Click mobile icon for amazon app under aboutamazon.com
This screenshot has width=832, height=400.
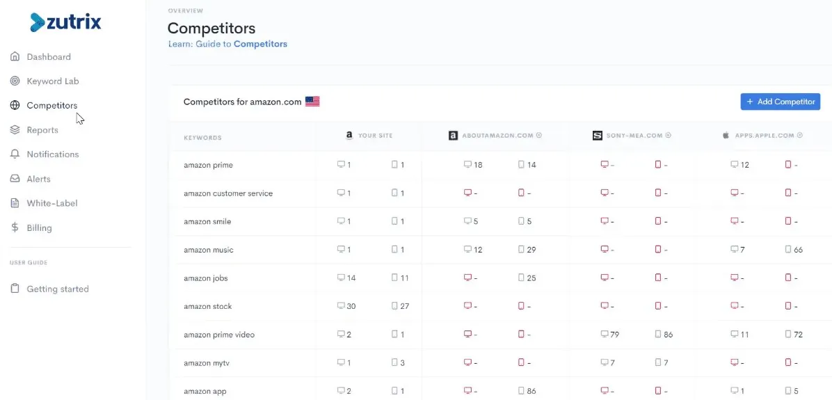pos(521,391)
